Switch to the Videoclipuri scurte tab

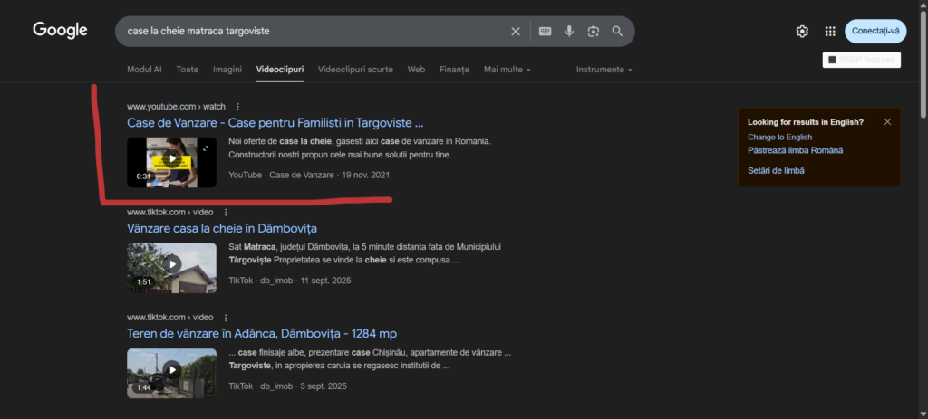(355, 69)
